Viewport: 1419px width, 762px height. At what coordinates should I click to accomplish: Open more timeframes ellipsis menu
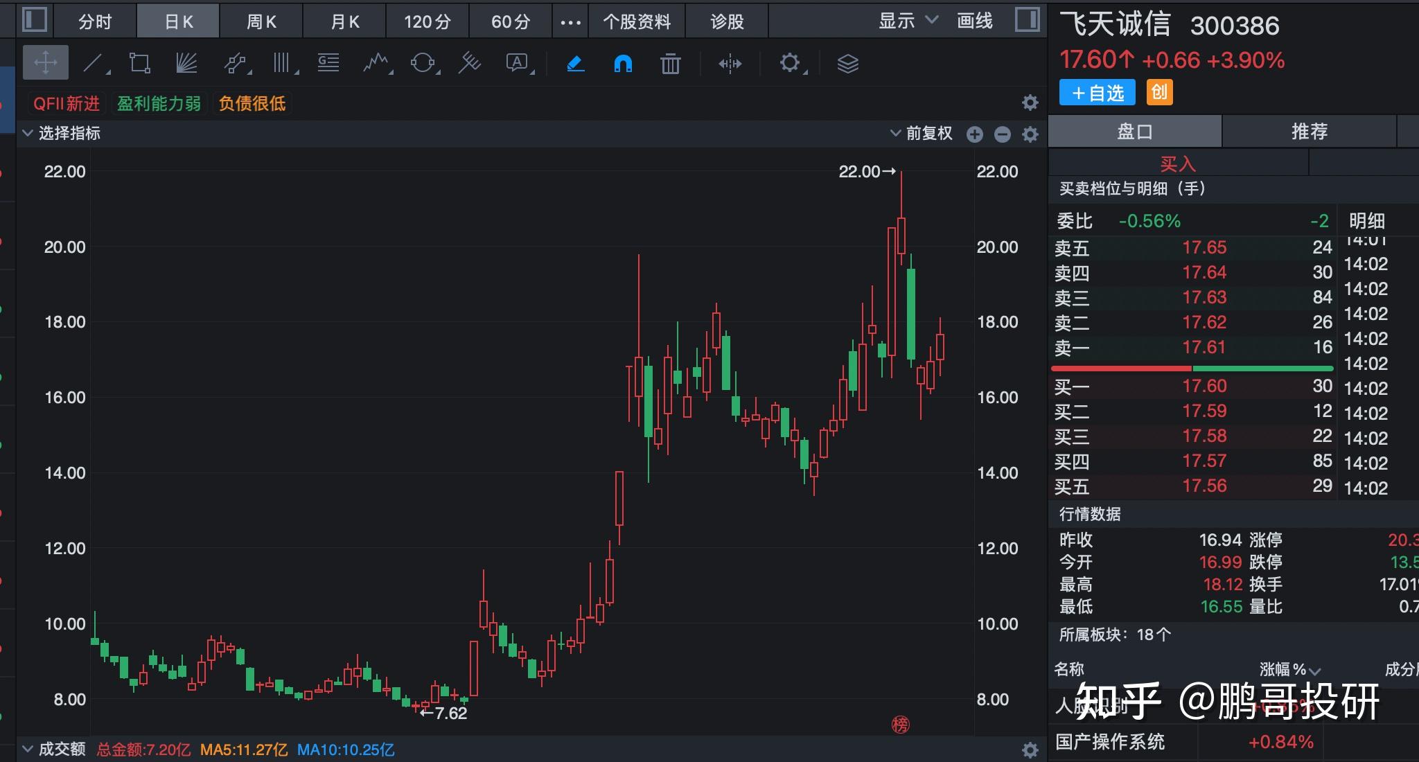click(570, 21)
